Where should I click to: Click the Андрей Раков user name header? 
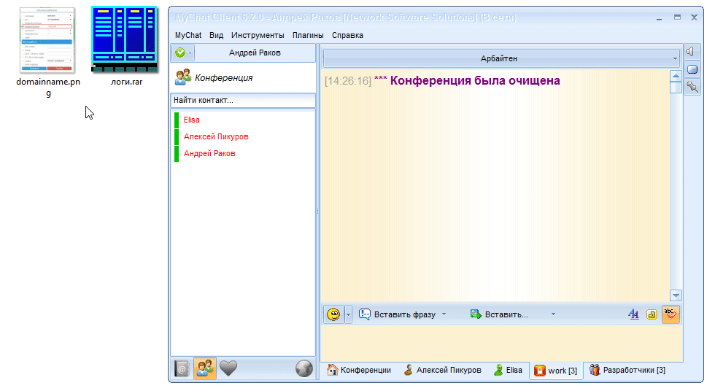255,53
